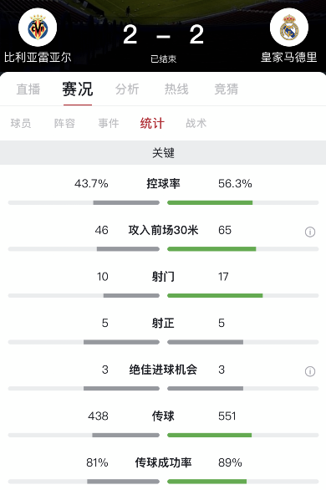The image size is (326, 490).
Task: Click the green 控球率 bar for Real Madrid
Action: (x=210, y=203)
